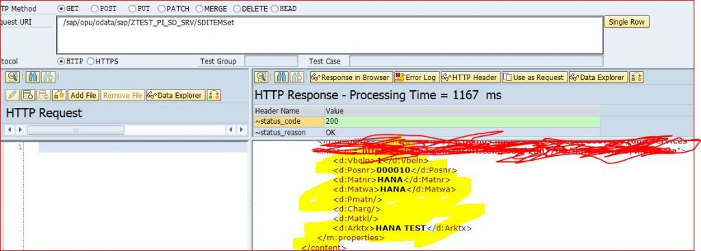Click the d:Posnr 000010 XML line
701x251 pixels.
tap(395, 170)
